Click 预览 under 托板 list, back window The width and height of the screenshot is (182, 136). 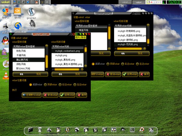tap(132, 53)
